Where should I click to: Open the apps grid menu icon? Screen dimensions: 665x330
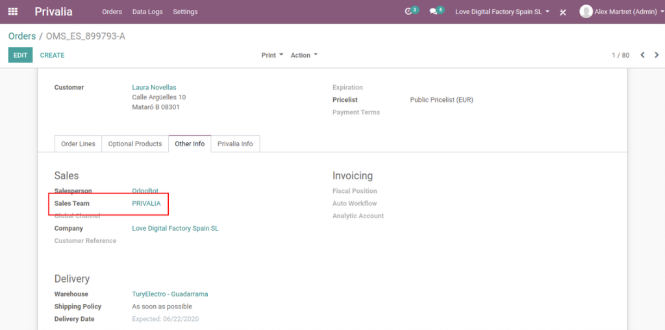[13, 12]
